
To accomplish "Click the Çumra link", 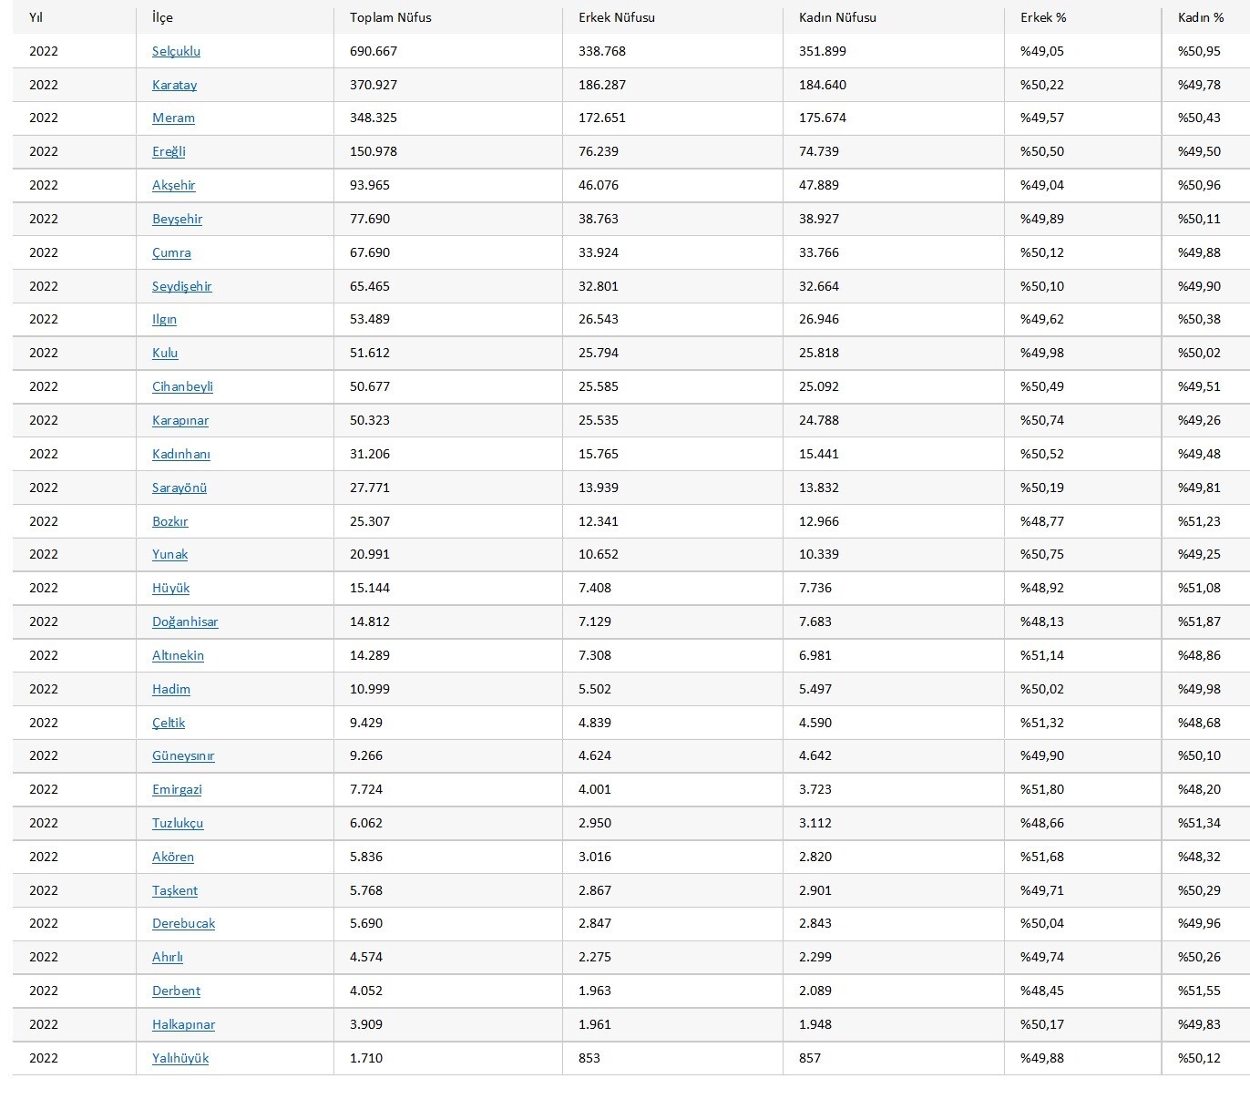I will (171, 252).
